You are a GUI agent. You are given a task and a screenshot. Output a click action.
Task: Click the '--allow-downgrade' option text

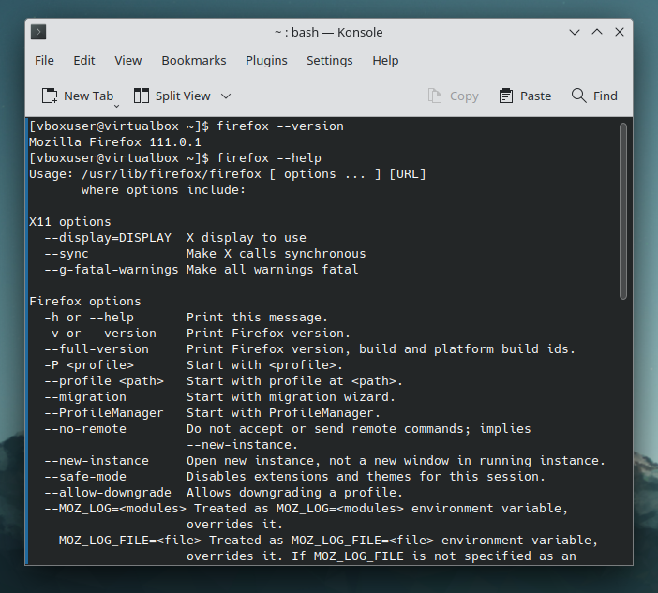pos(108,493)
